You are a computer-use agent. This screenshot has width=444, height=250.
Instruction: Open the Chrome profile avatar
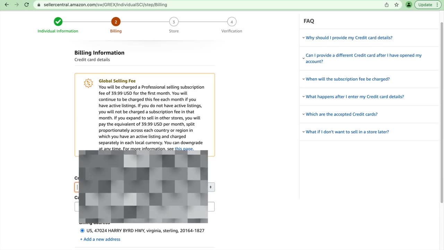tap(409, 5)
